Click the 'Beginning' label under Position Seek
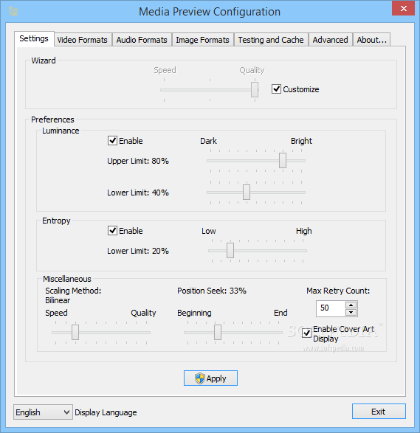The image size is (420, 433). coord(194,313)
